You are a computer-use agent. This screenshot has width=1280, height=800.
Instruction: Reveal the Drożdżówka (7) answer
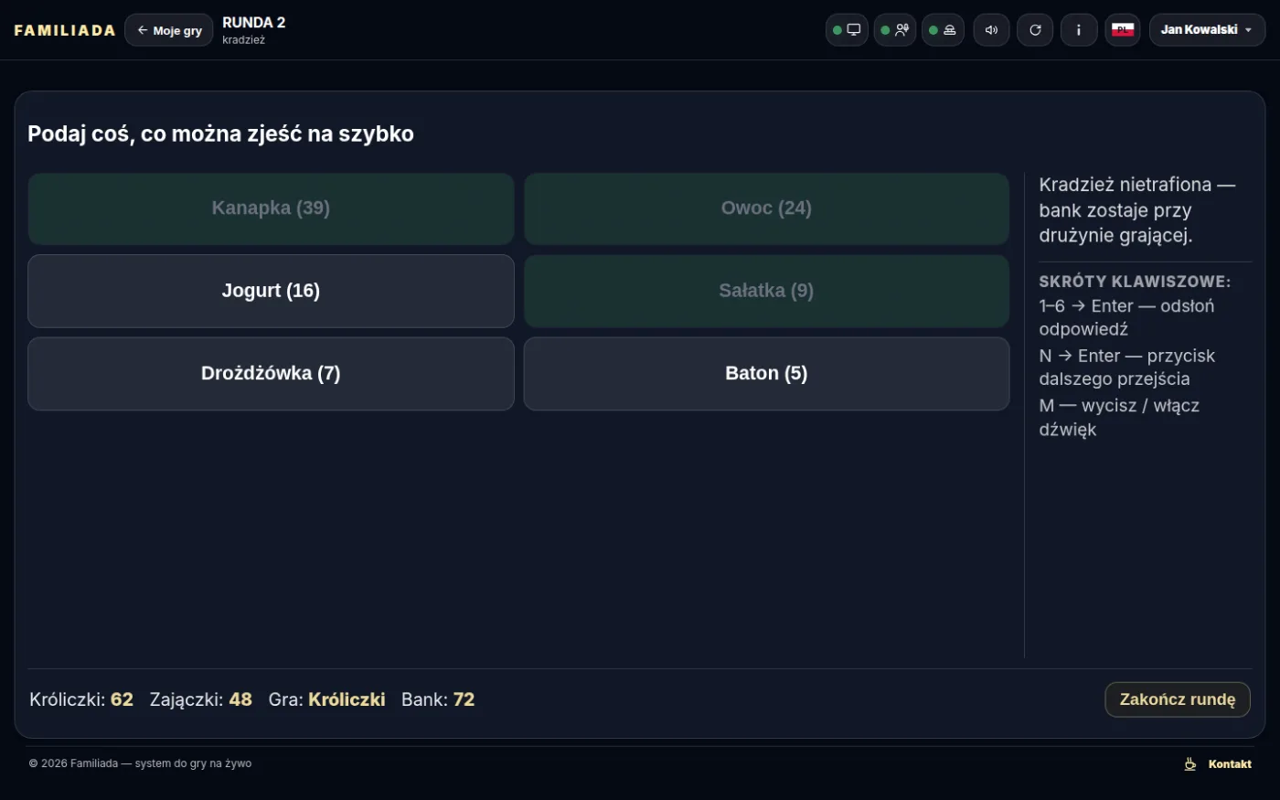click(x=271, y=373)
